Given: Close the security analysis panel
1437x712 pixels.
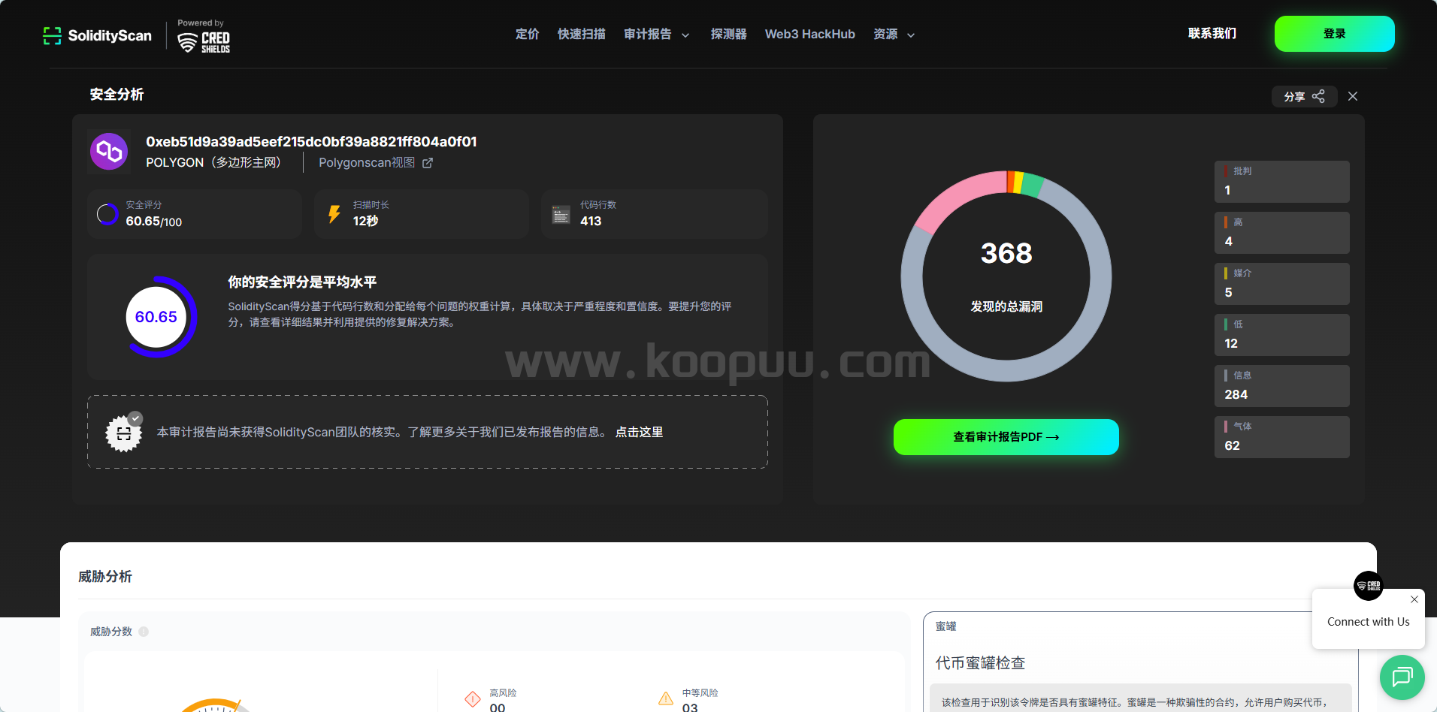Looking at the screenshot, I should [x=1353, y=96].
